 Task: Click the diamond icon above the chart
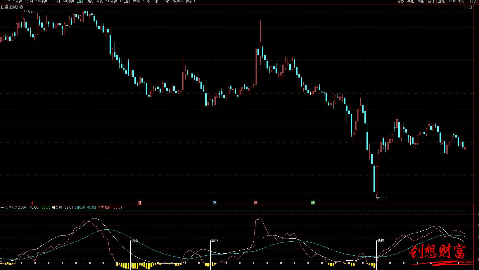pos(465,7)
